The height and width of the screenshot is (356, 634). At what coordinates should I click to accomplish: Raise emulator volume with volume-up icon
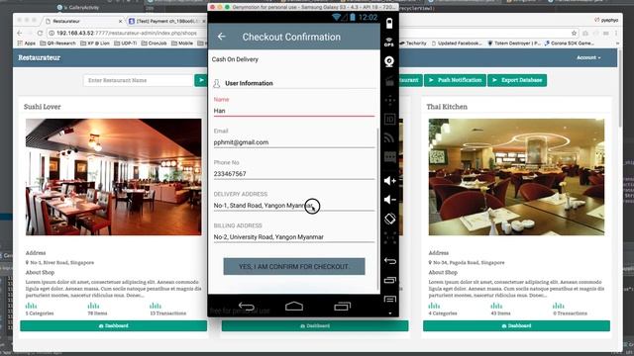tap(389, 180)
